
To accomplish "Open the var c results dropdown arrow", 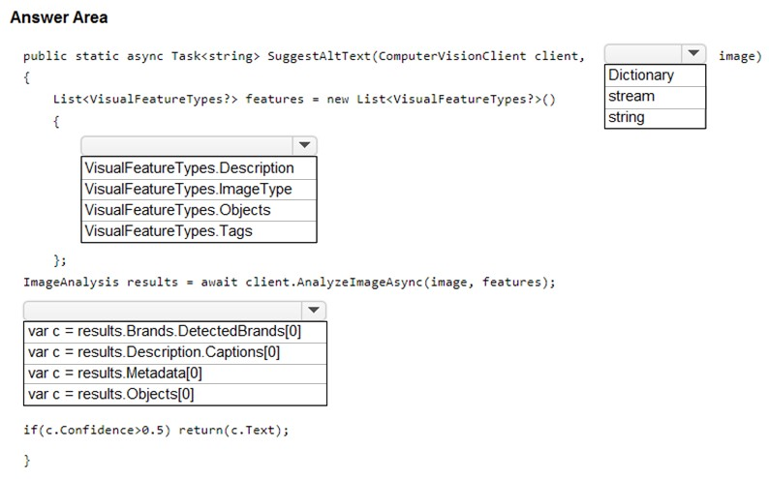I will click(314, 311).
